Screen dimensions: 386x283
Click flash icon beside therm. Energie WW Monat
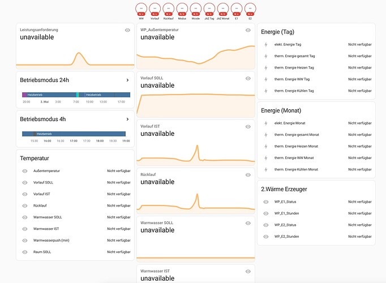click(x=267, y=158)
